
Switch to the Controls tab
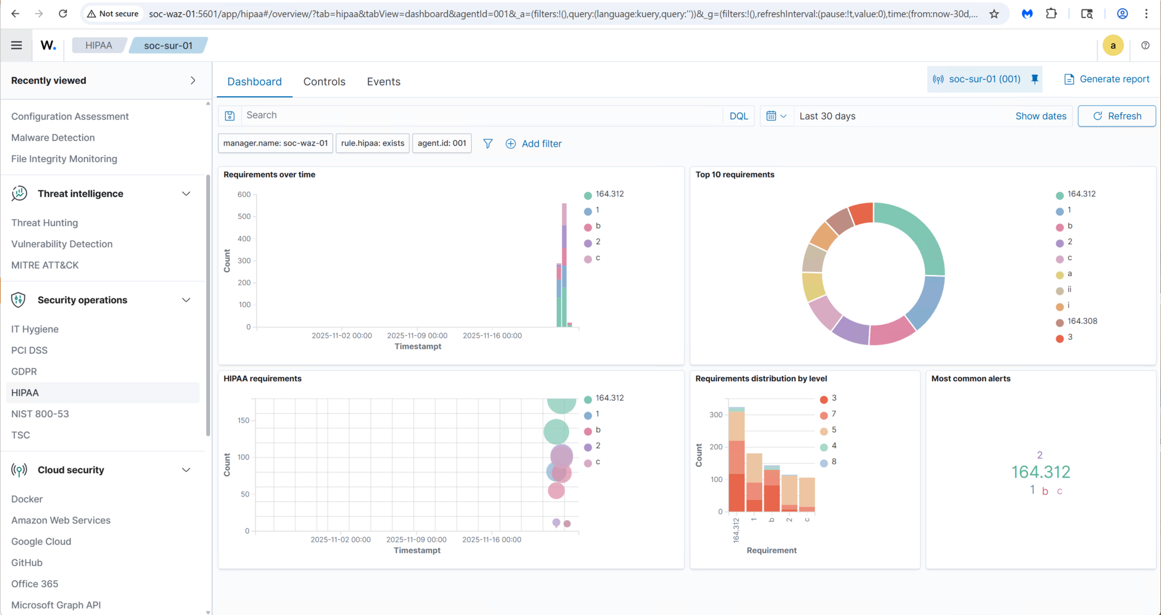click(x=324, y=82)
